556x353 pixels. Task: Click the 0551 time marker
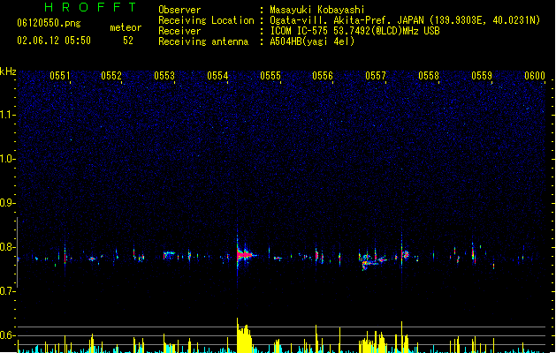[x=59, y=76]
